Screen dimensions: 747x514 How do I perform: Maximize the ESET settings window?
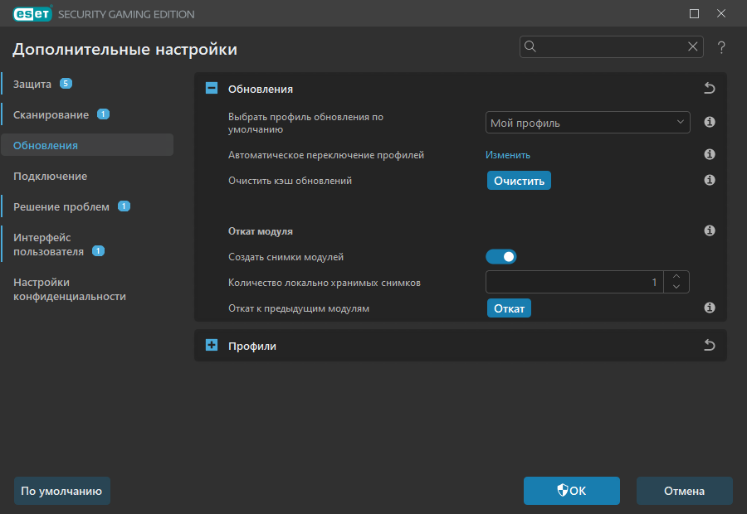coord(694,14)
